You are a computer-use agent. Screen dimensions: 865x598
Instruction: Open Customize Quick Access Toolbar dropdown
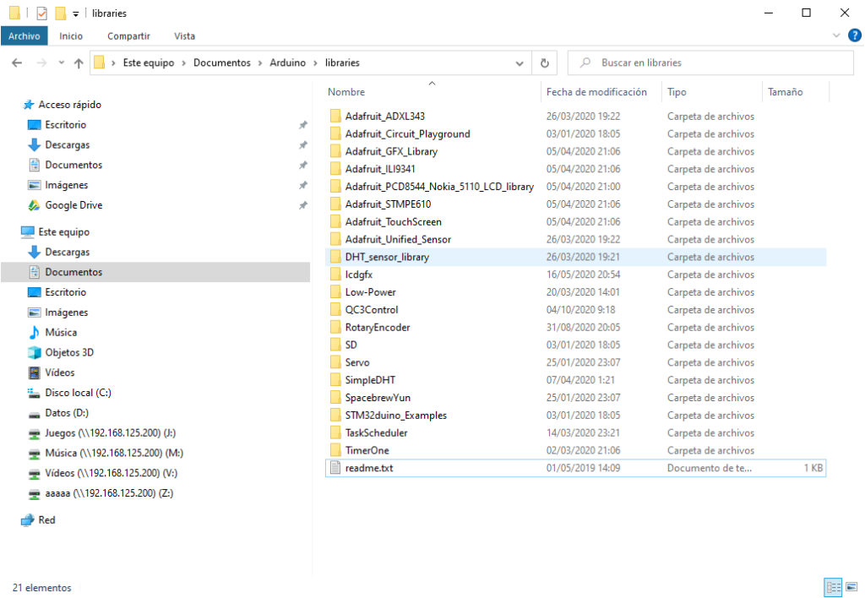click(75, 14)
